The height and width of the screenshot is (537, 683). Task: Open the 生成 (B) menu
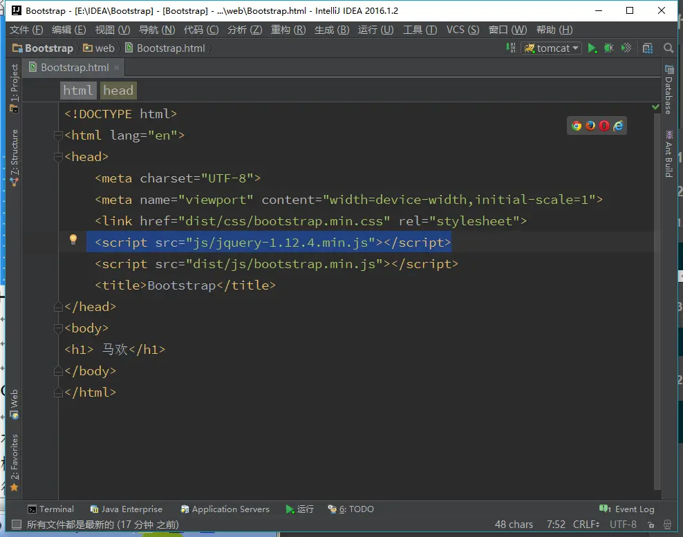tap(332, 30)
